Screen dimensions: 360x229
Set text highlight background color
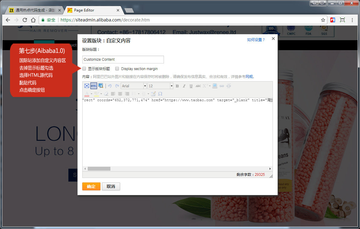tap(97, 94)
